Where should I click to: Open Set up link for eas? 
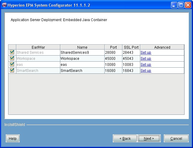(x=146, y=65)
